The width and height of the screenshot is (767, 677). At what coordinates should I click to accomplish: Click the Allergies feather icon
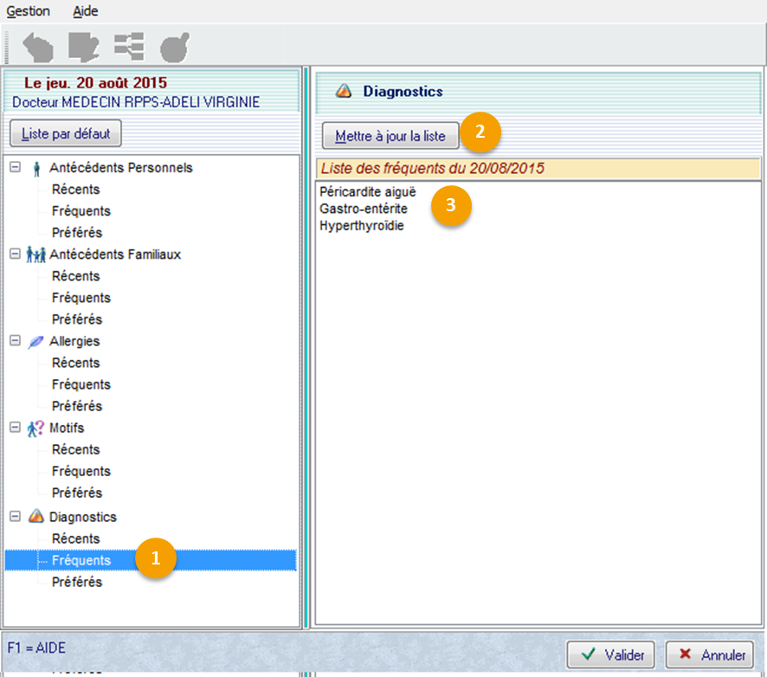click(35, 341)
